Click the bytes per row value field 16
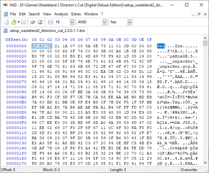The height and width of the screenshot is (173, 209). click(x=62, y=22)
